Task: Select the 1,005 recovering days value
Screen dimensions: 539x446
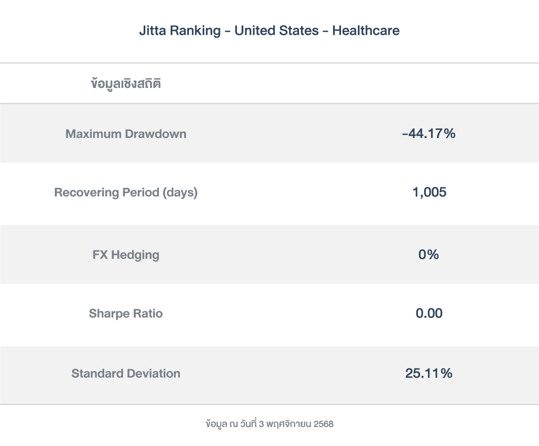Action: click(429, 193)
